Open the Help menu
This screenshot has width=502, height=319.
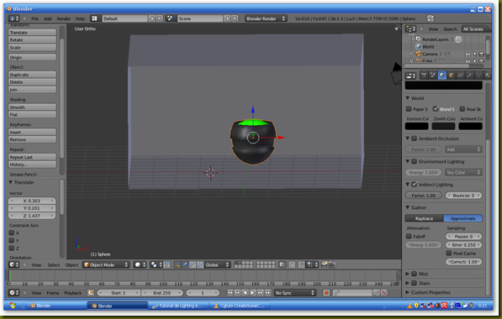pos(80,18)
